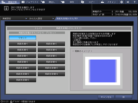Switch to the スキャン tab
Image resolution: width=138 pixels, height=103 pixels.
(x=109, y=2)
